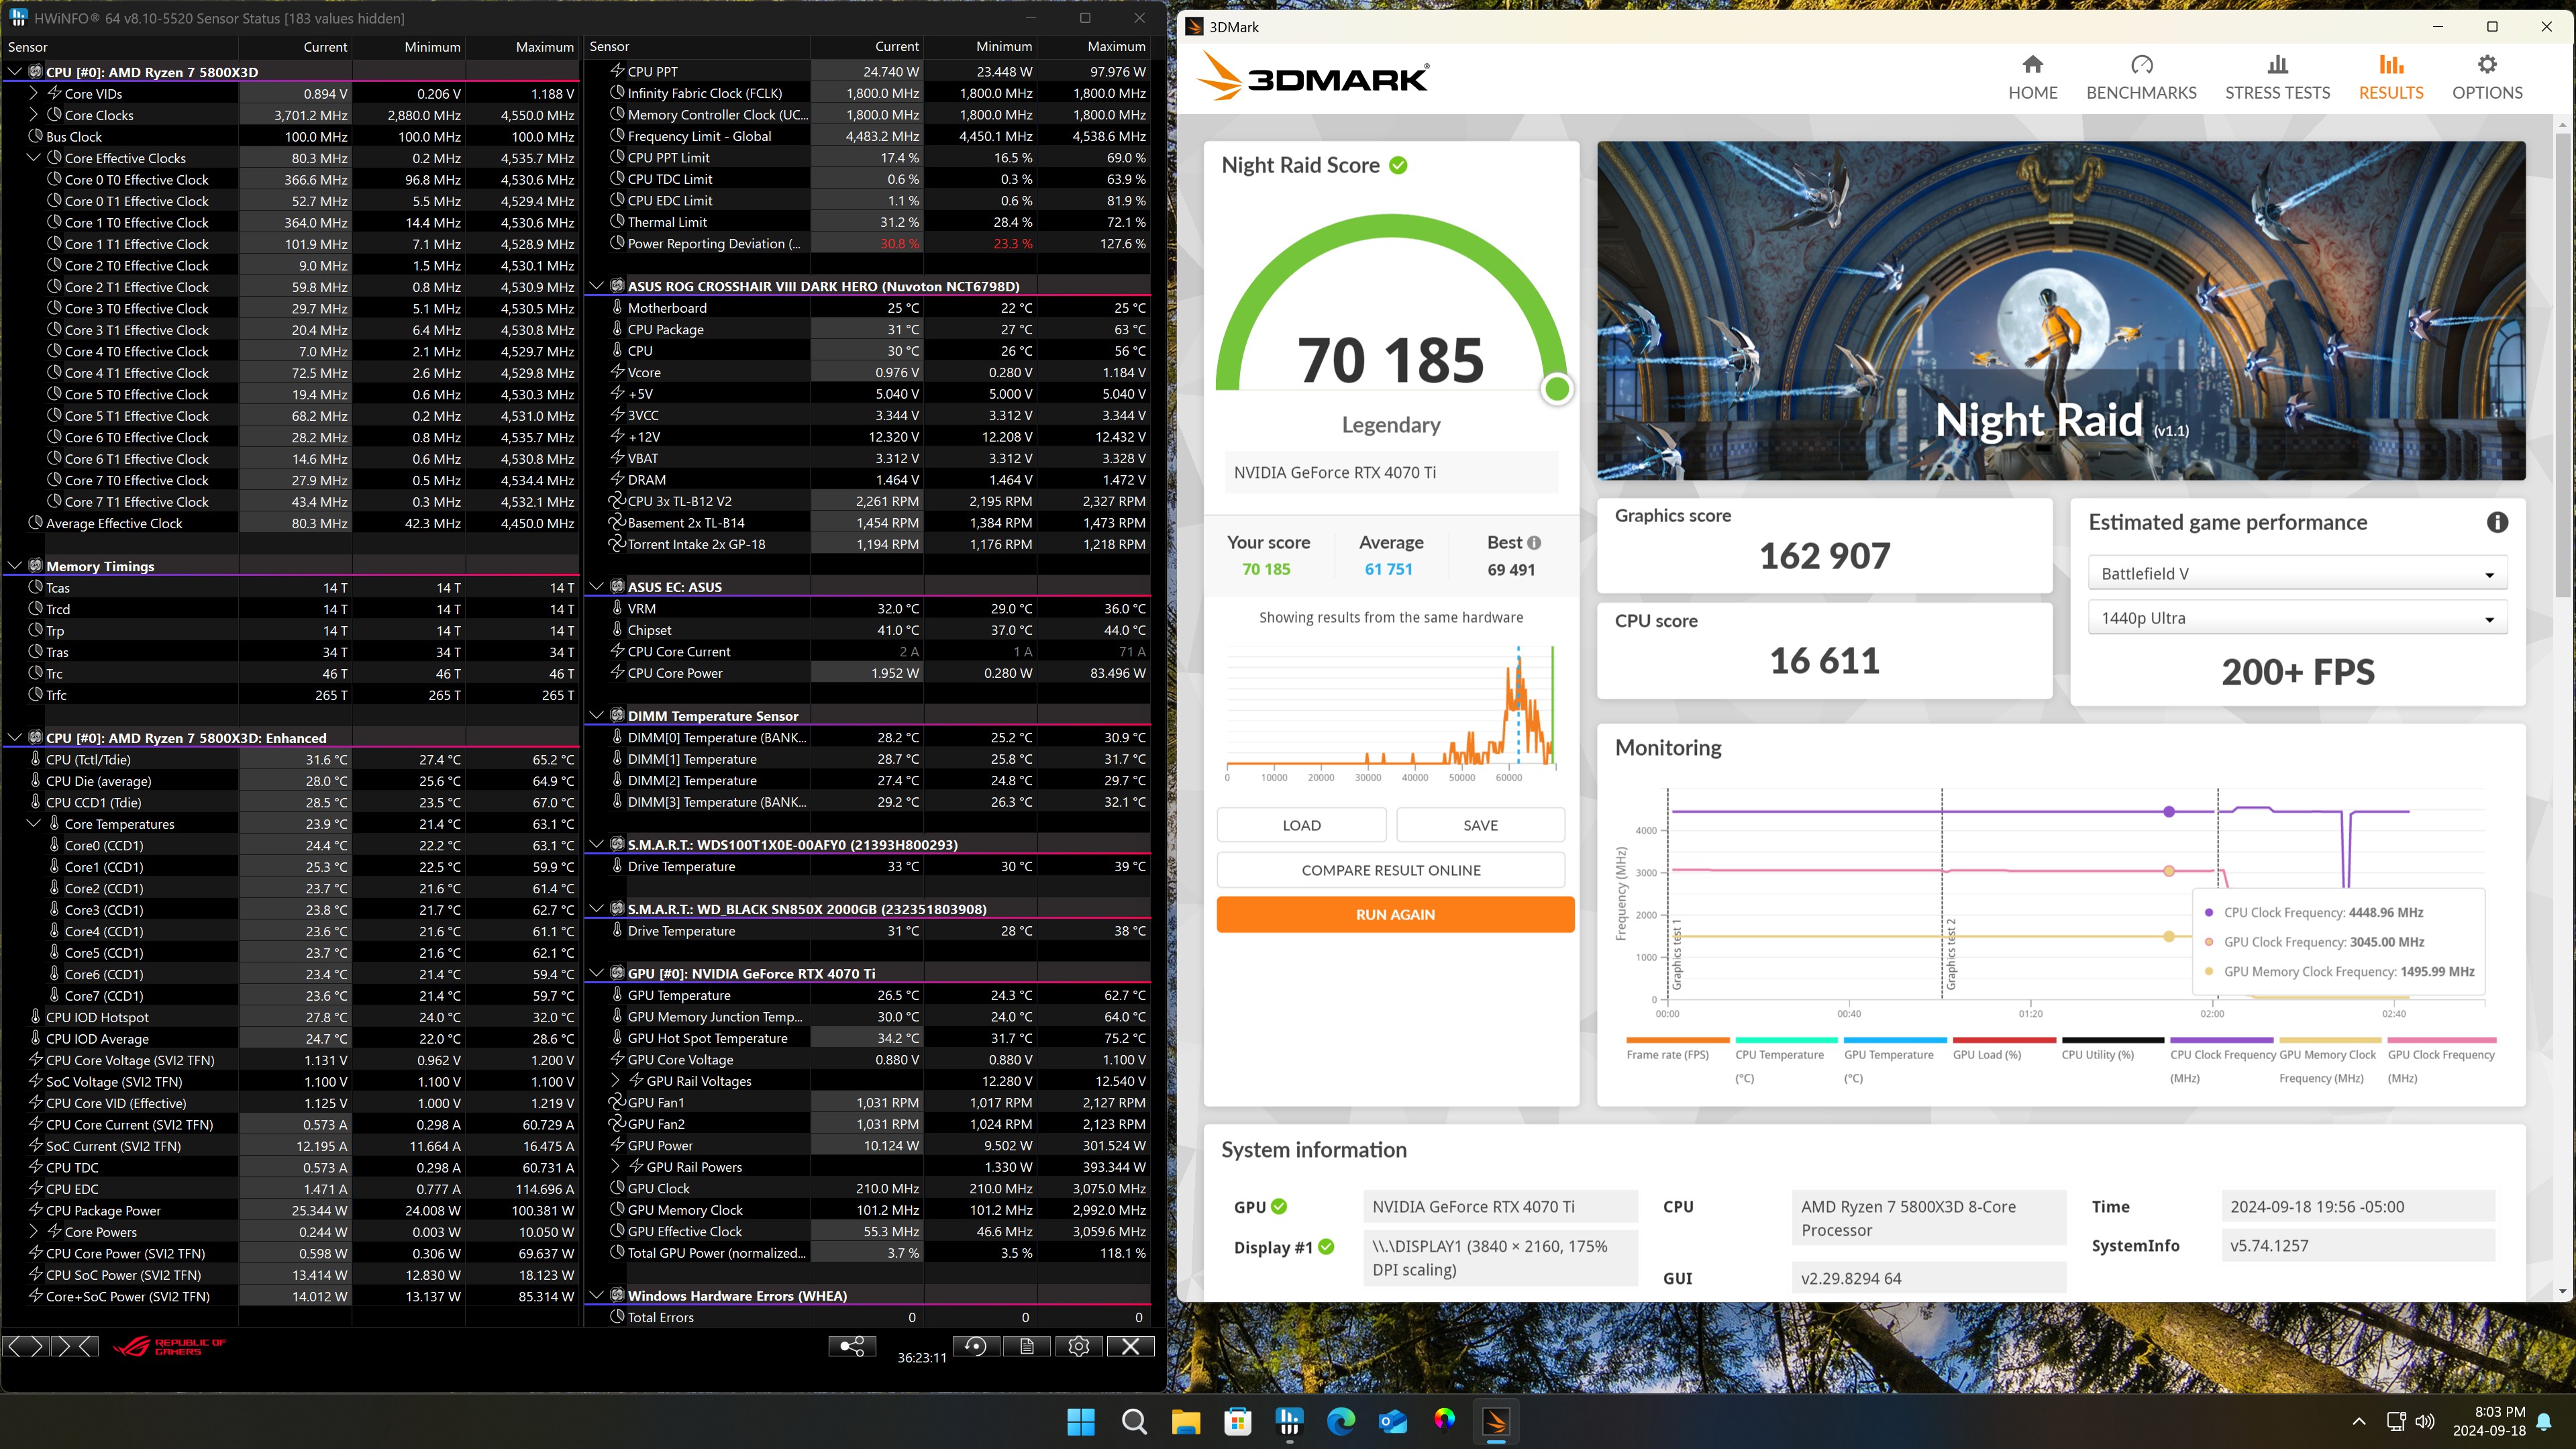Reset HWiNFO min/max clock button

tap(975, 1346)
